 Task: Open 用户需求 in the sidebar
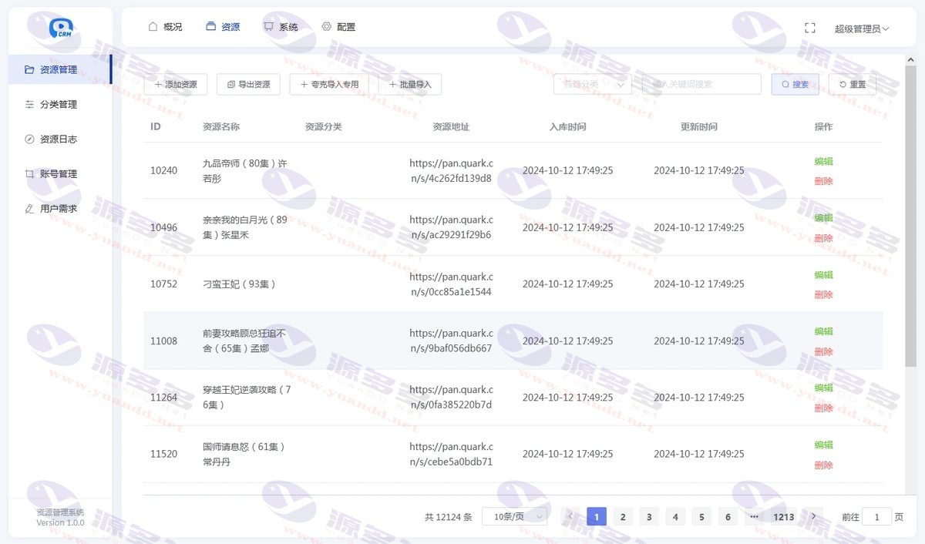point(60,209)
